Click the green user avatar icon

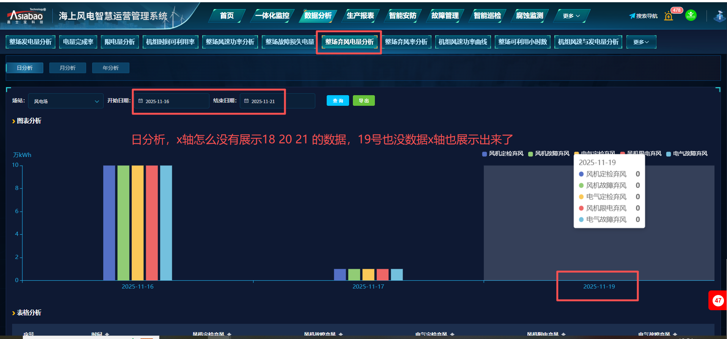point(691,16)
